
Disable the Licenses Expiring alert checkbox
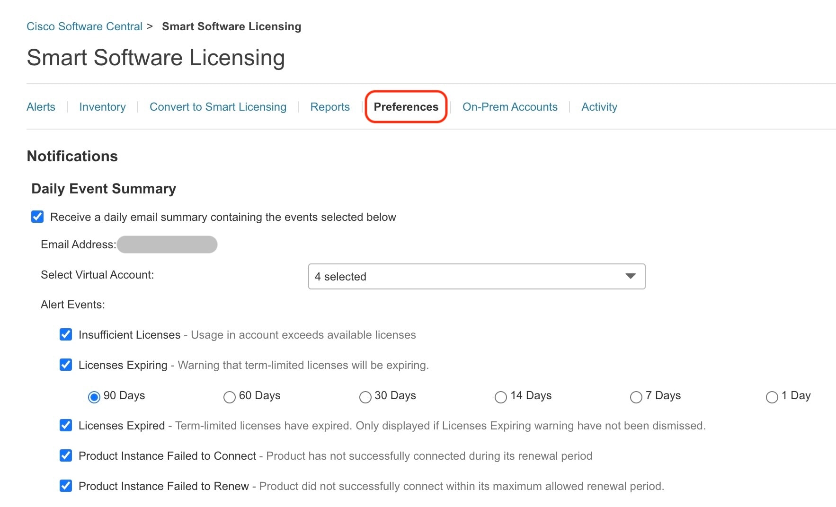[66, 365]
